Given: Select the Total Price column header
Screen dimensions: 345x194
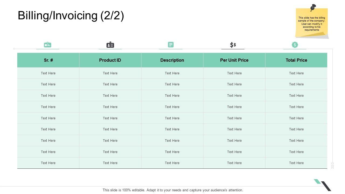Looking at the screenshot, I should point(296,60).
